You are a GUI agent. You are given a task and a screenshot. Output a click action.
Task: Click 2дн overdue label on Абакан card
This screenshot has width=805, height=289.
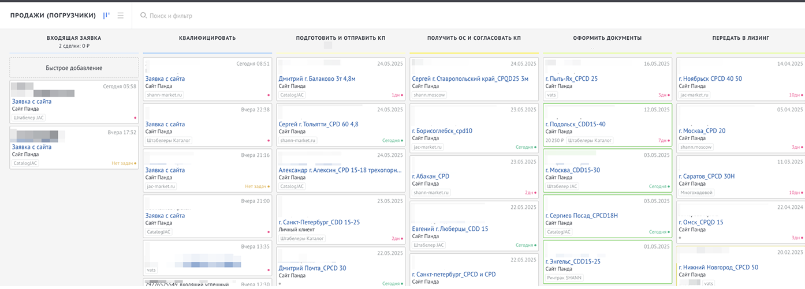529,193
